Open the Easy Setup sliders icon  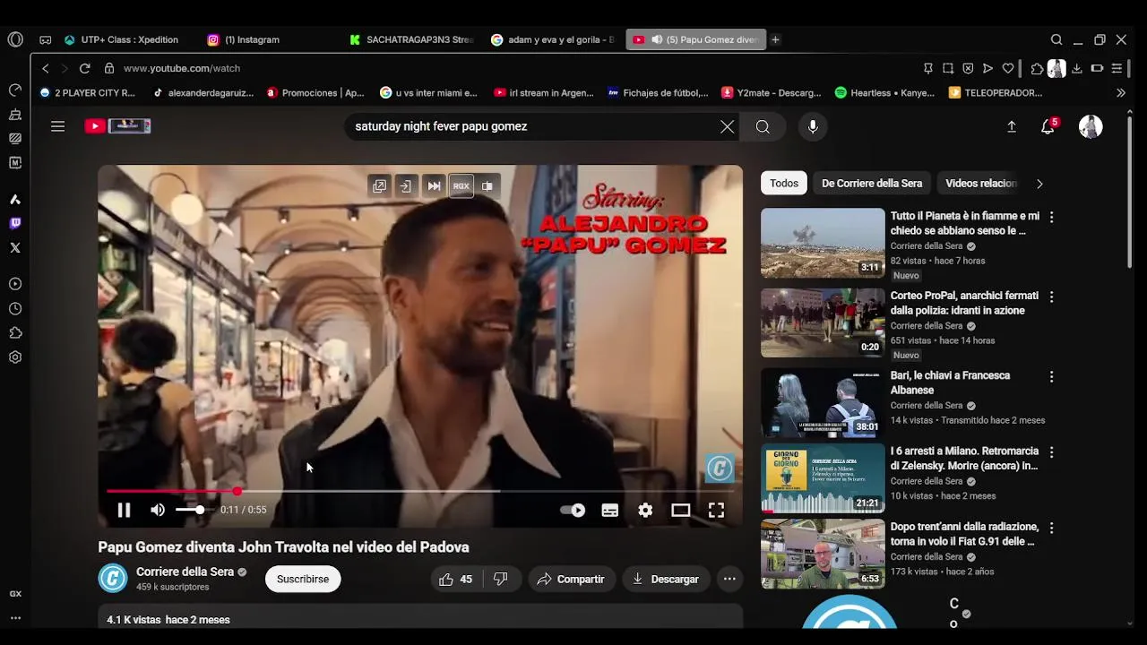(x=1117, y=68)
